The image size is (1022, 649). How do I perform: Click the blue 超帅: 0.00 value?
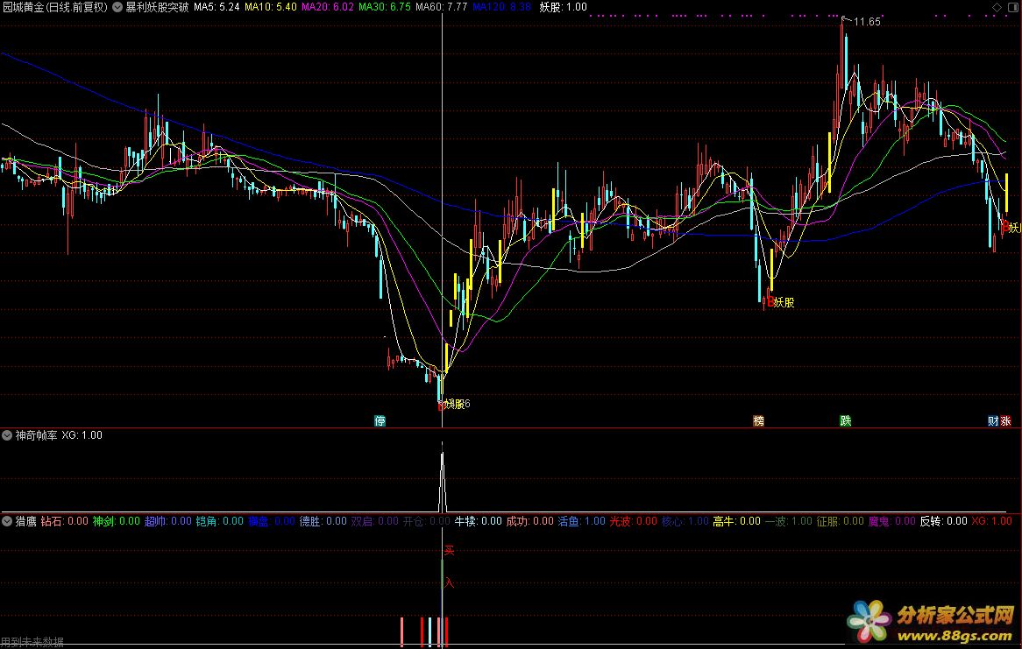click(x=167, y=520)
